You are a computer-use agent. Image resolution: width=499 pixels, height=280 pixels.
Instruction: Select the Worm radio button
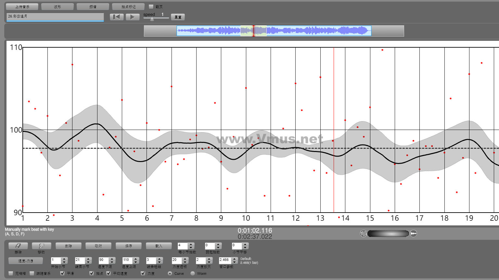click(x=193, y=273)
